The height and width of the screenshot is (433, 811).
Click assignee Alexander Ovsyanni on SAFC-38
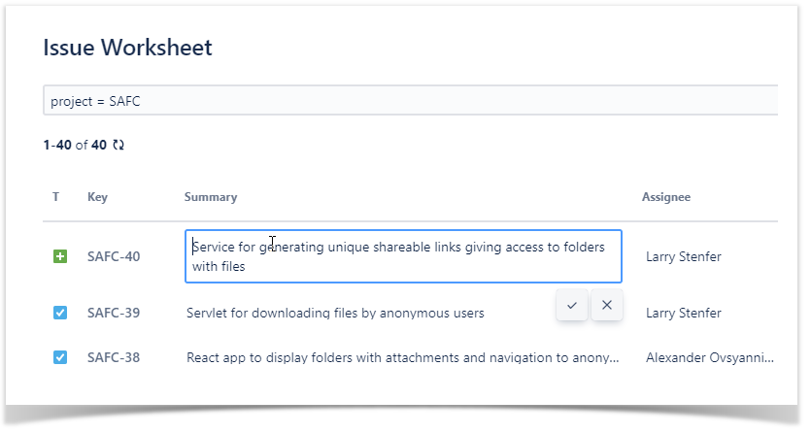pos(710,357)
